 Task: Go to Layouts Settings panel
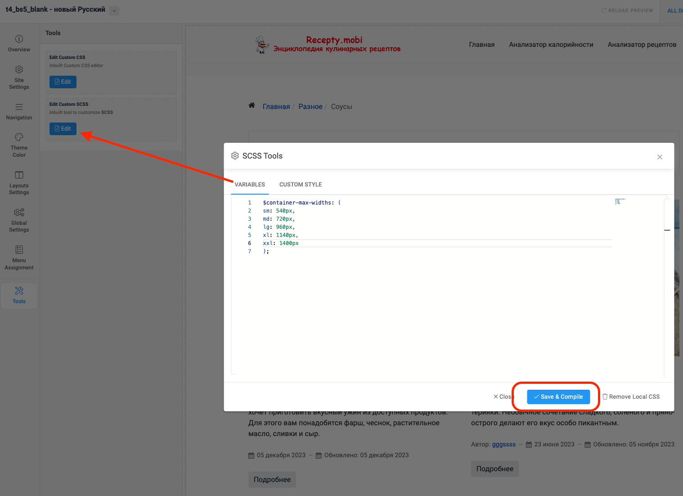[x=19, y=182]
